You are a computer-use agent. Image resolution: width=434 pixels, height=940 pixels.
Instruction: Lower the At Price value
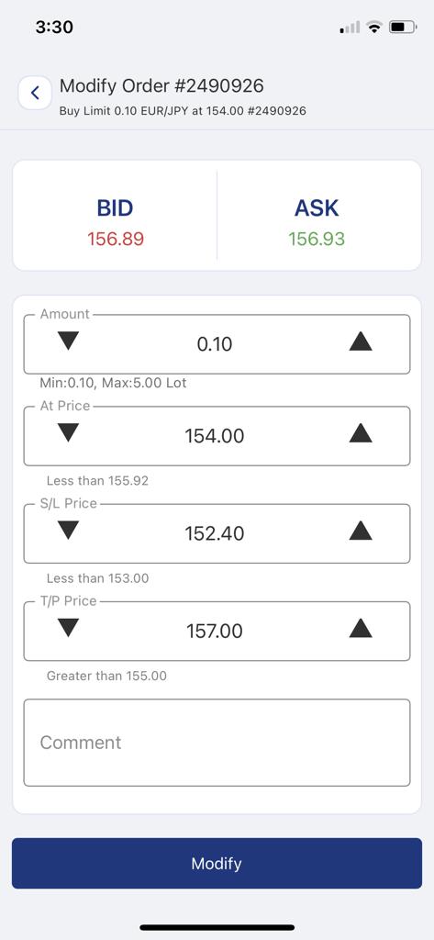tap(68, 433)
